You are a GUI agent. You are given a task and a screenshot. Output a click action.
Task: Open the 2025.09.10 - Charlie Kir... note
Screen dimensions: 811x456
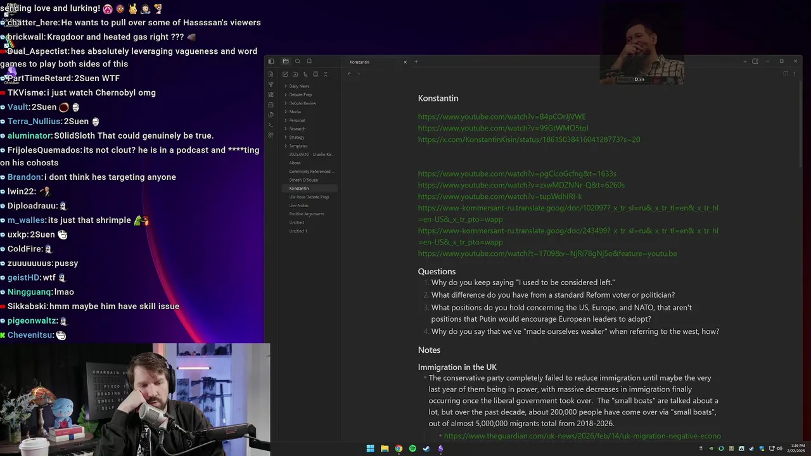coord(310,154)
